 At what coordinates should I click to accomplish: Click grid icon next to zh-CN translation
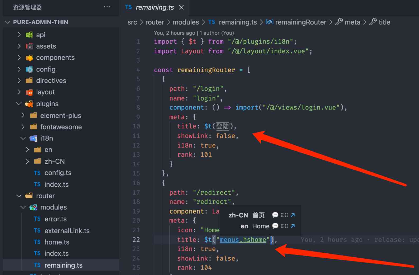tap(284, 215)
